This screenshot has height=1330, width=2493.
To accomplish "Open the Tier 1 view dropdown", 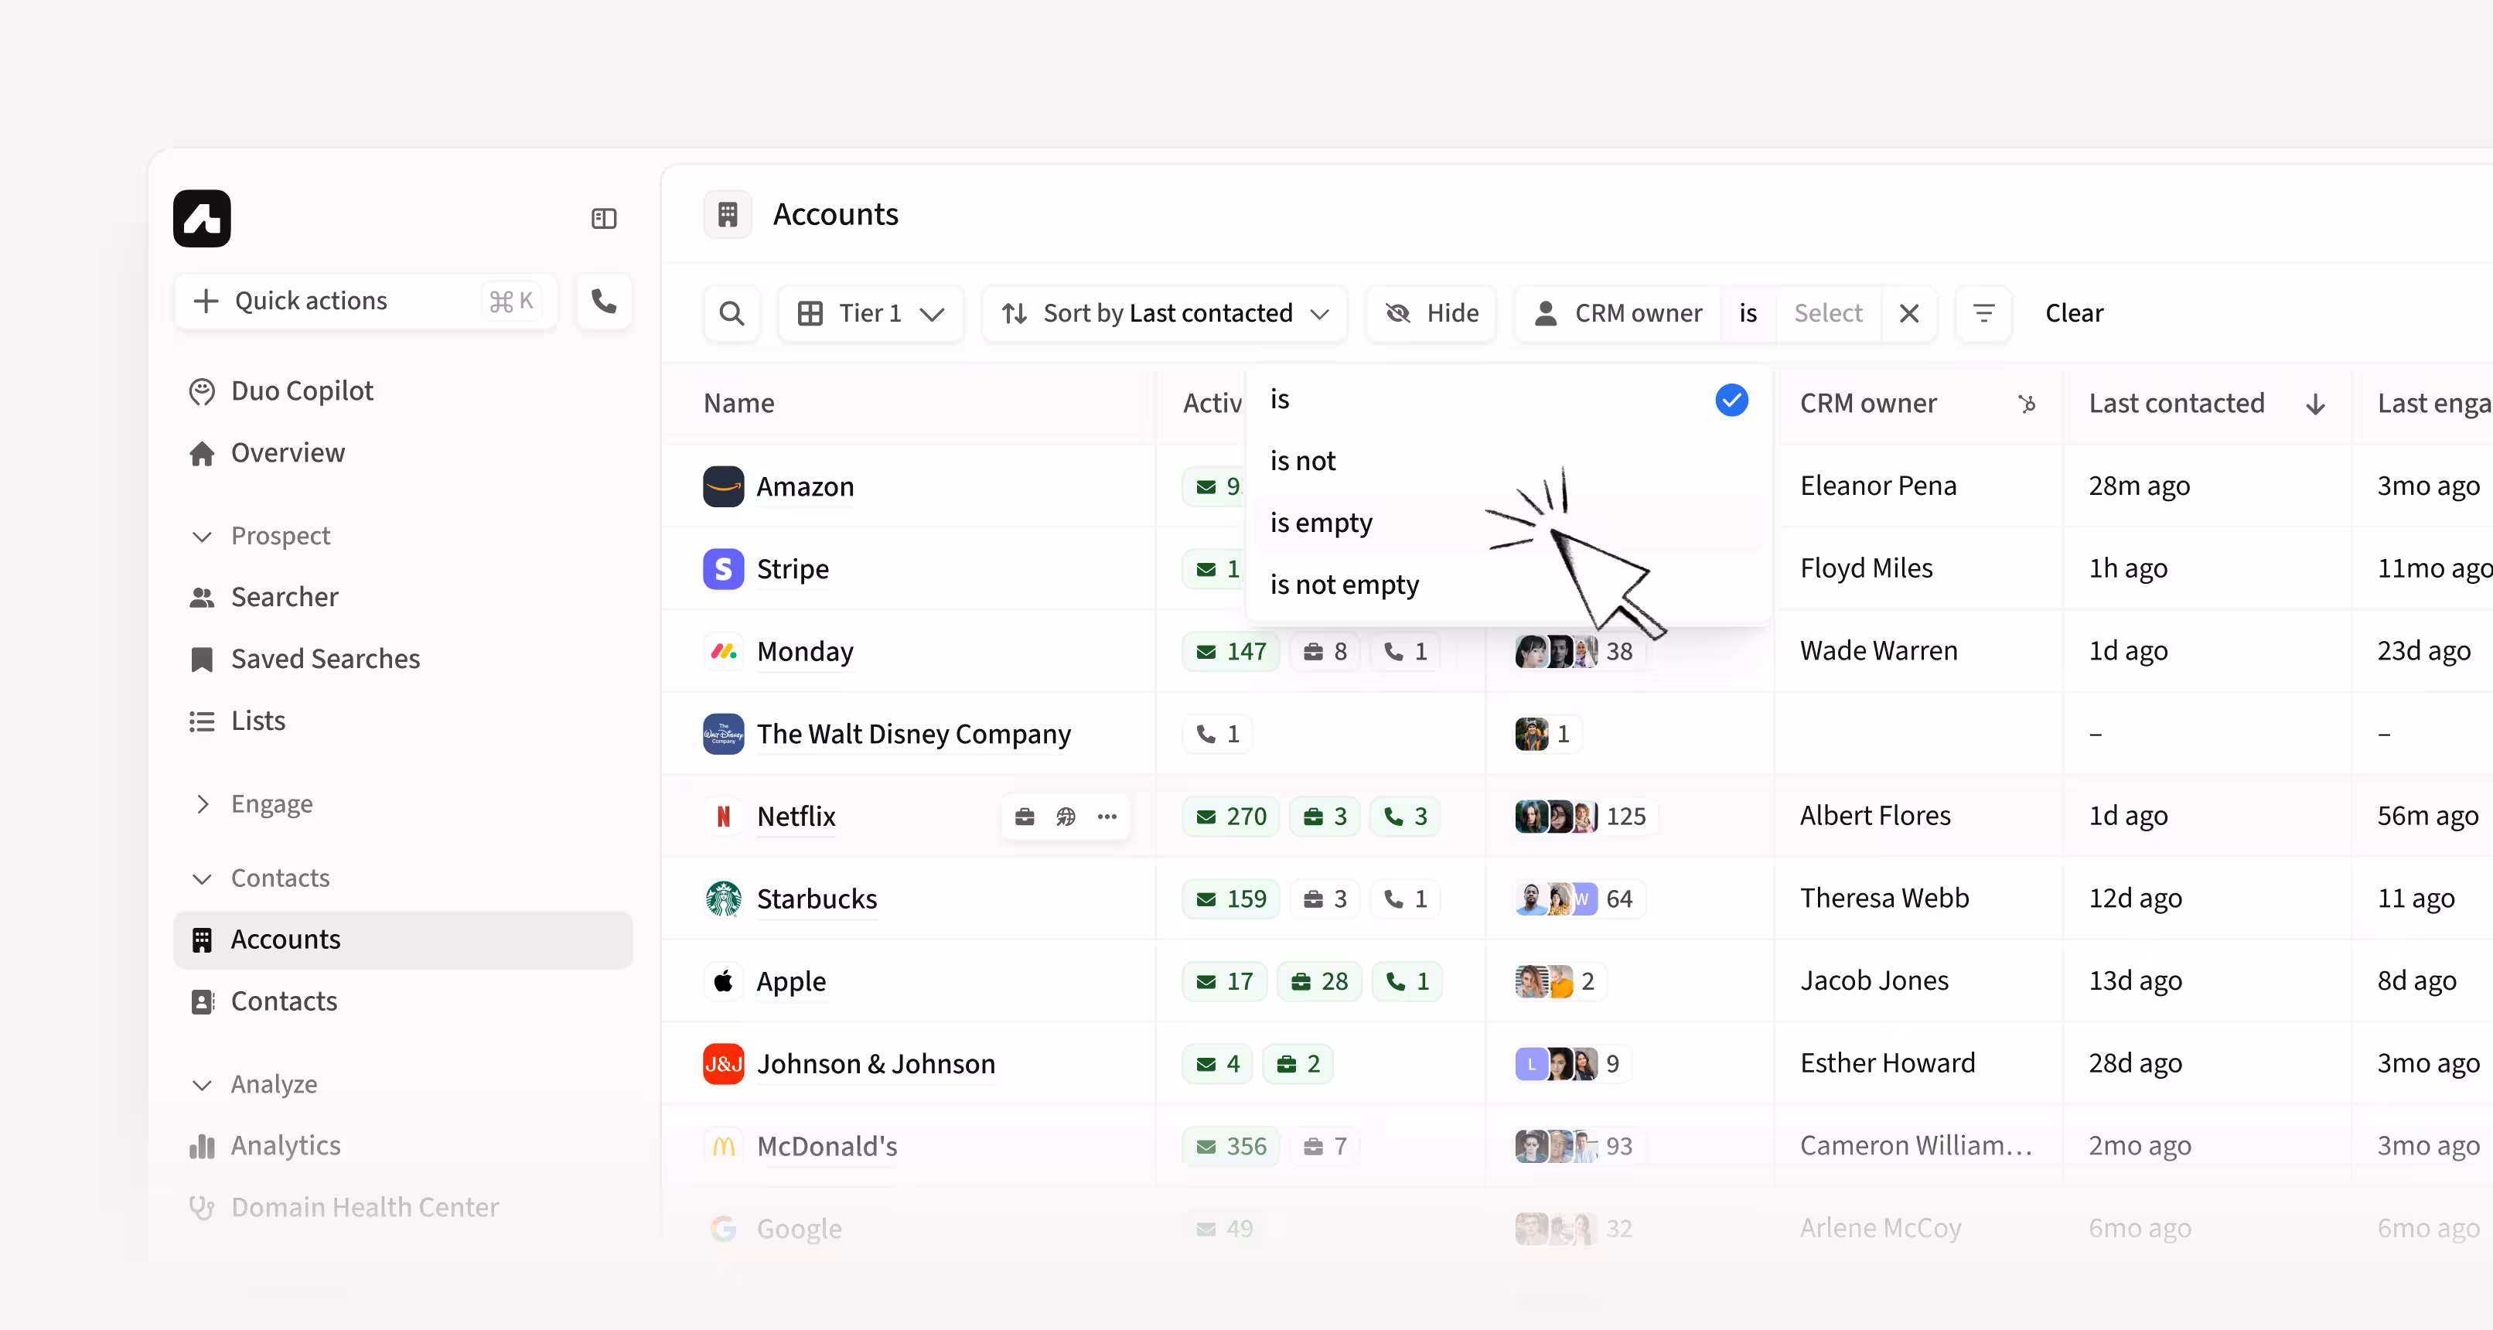I will click(x=870, y=314).
